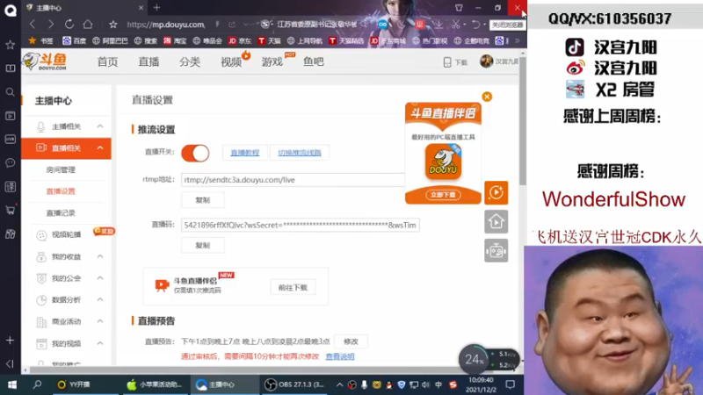Expand the 我的视频 chevron
This screenshot has height=395, width=703.
100,343
